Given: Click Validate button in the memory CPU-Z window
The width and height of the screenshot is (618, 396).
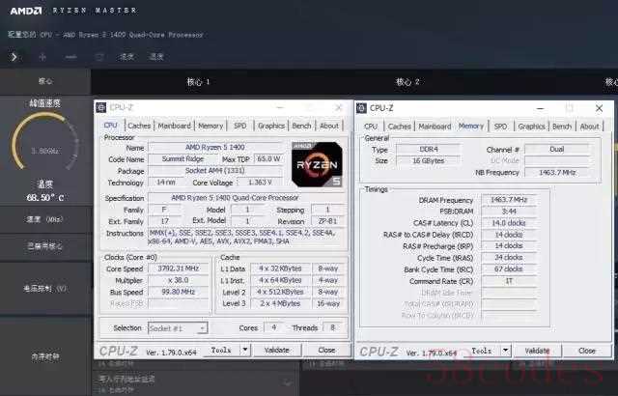Looking at the screenshot, I should pos(537,351).
